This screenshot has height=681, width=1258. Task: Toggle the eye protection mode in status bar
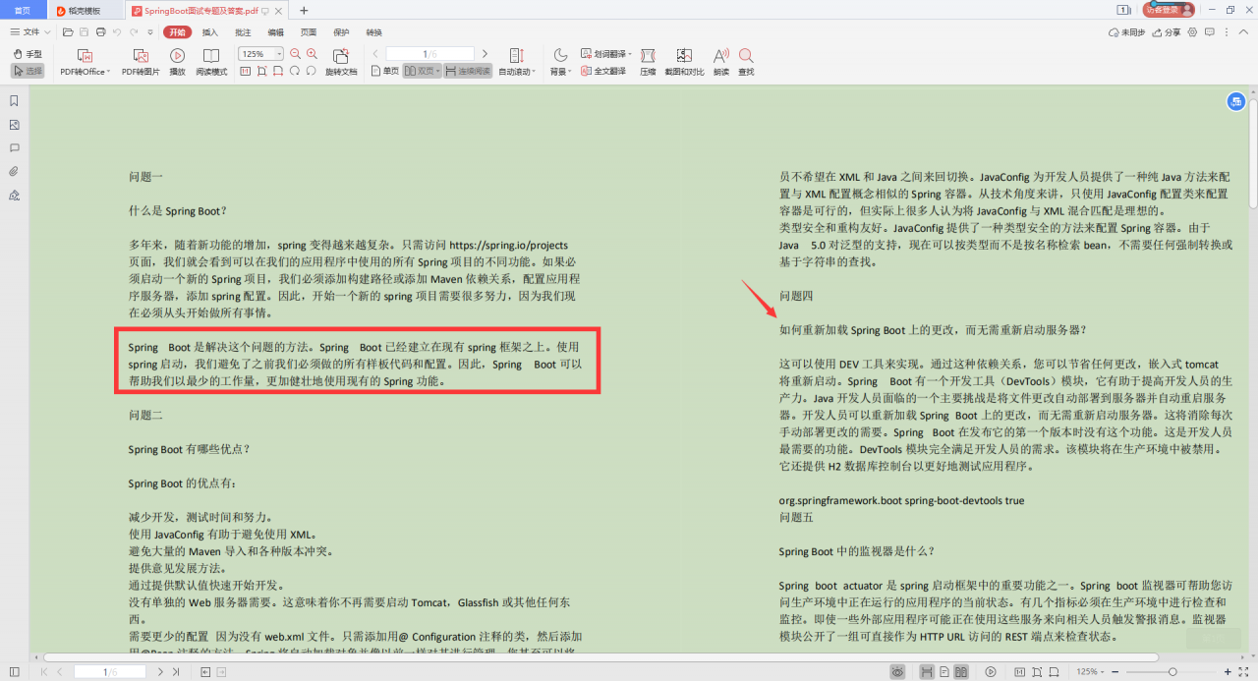pos(897,672)
